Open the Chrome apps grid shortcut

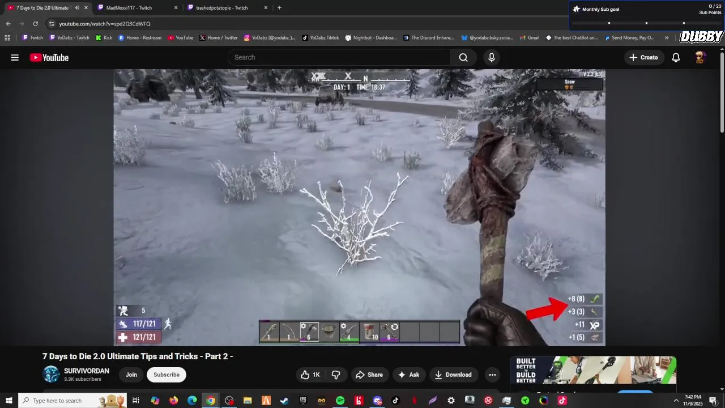tap(7, 38)
